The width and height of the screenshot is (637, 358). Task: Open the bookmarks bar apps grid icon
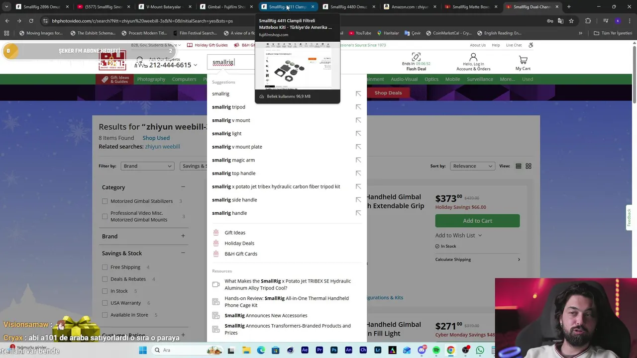point(6,33)
